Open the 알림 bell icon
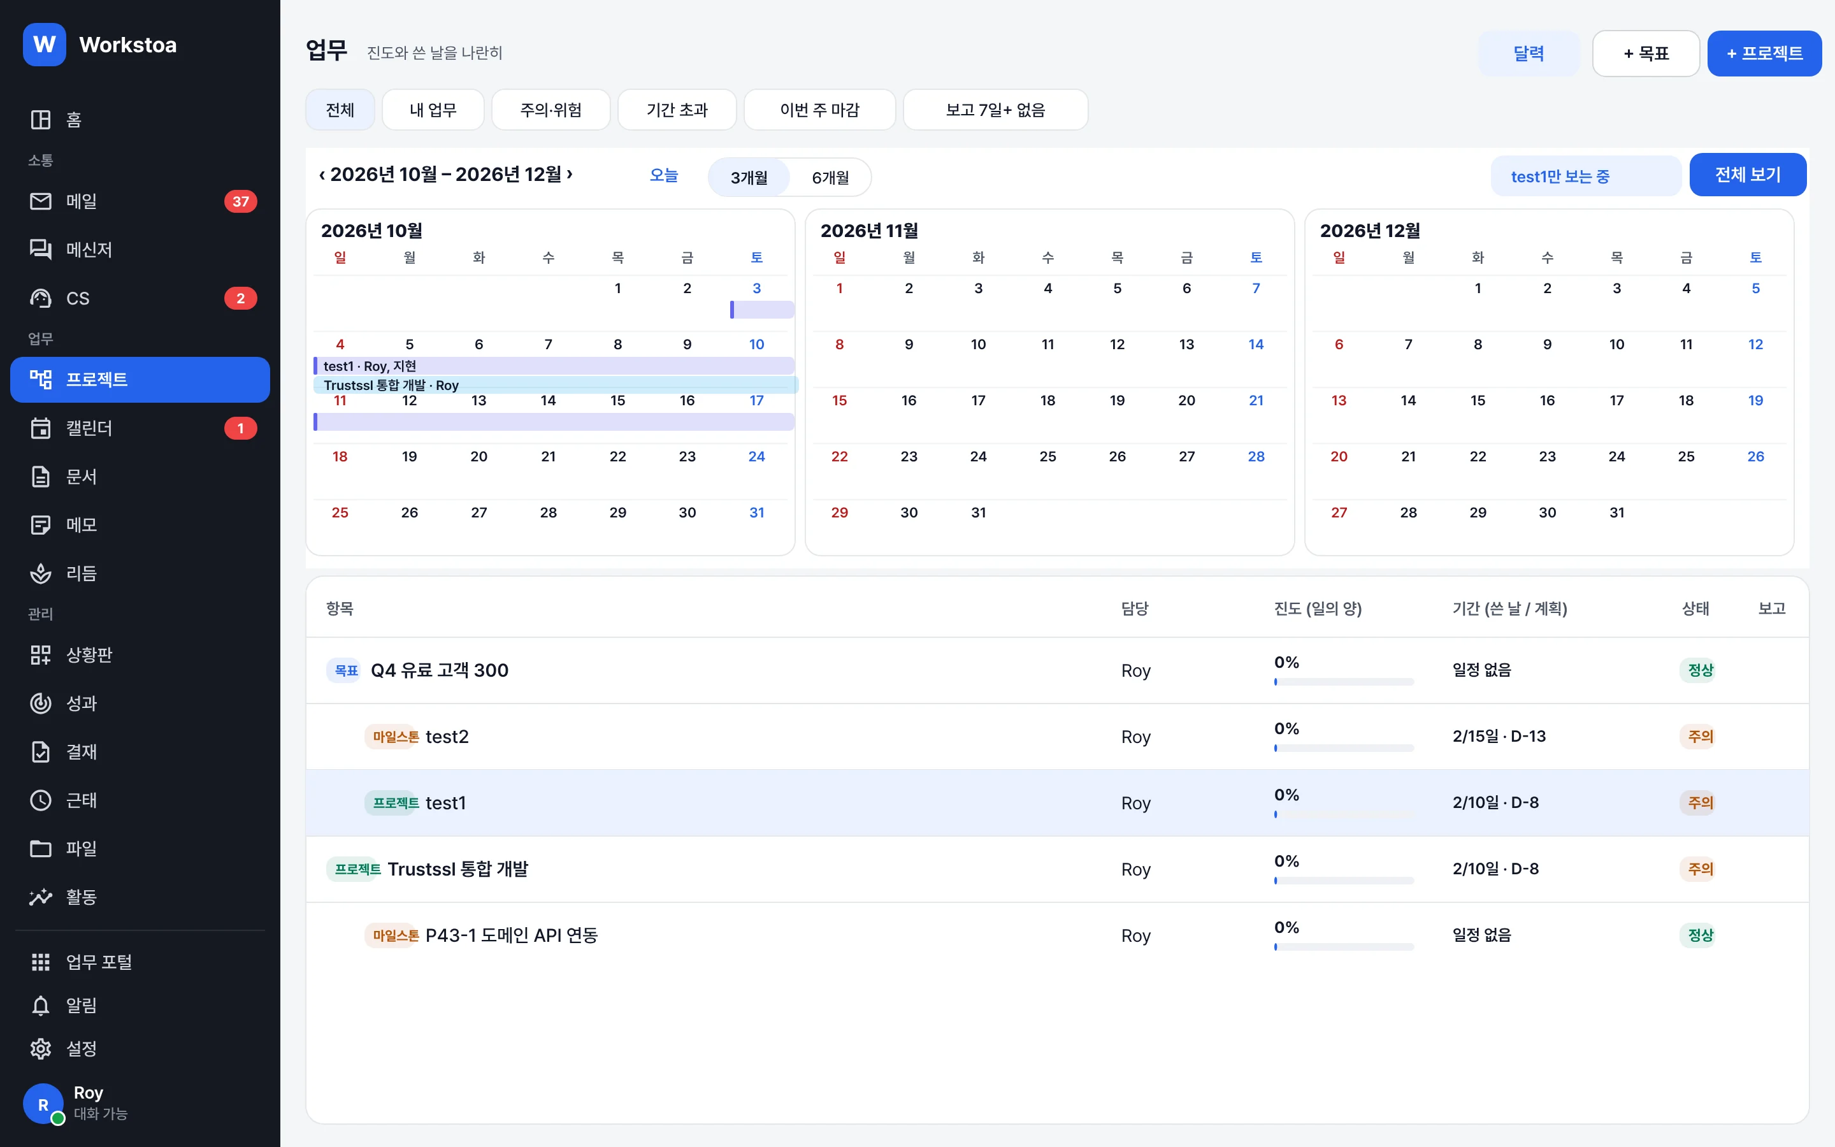Screen dimensions: 1835x1147 coord(40,1005)
